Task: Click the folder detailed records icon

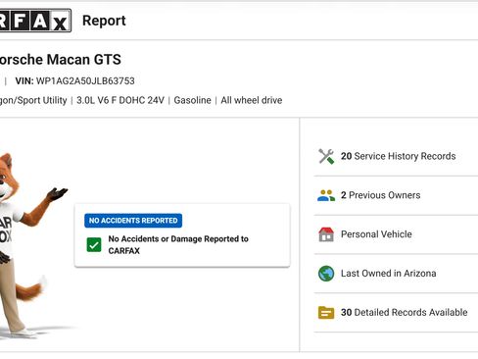Action: point(326,313)
